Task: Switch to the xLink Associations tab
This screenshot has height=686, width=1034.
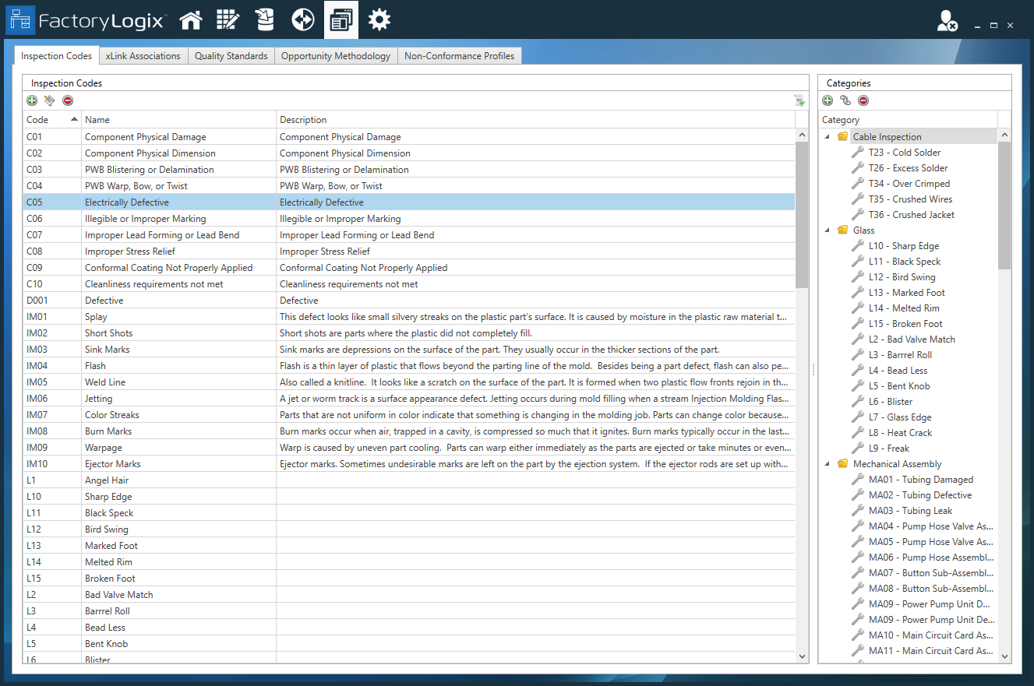Action: pyautogui.click(x=143, y=55)
